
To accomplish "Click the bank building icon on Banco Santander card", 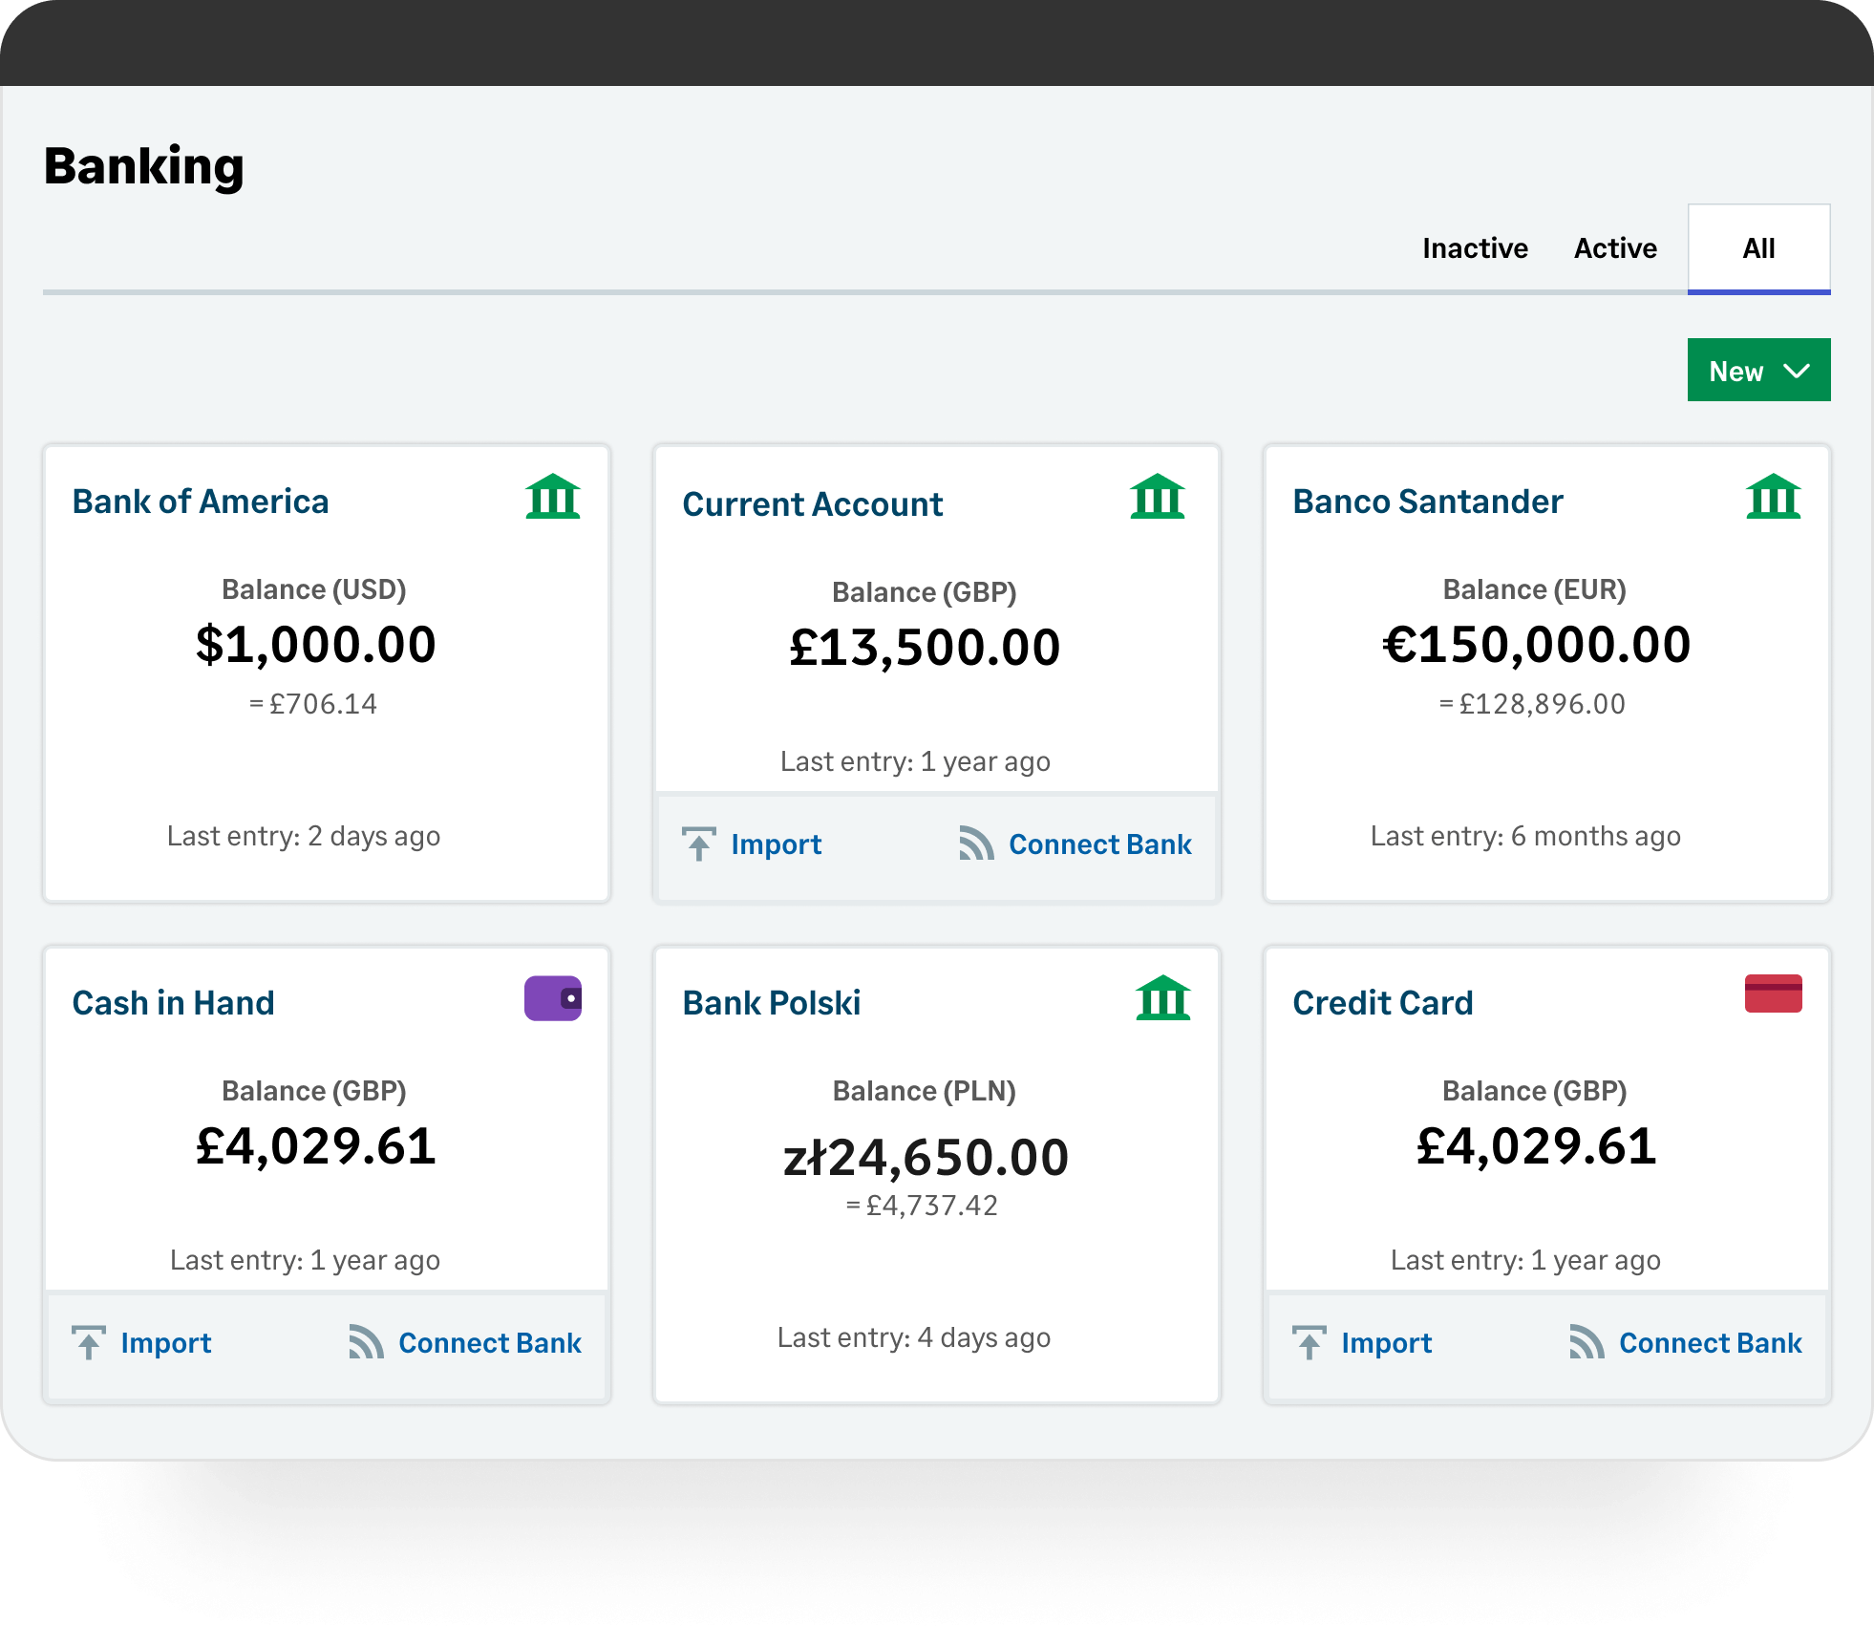I will click(1772, 498).
